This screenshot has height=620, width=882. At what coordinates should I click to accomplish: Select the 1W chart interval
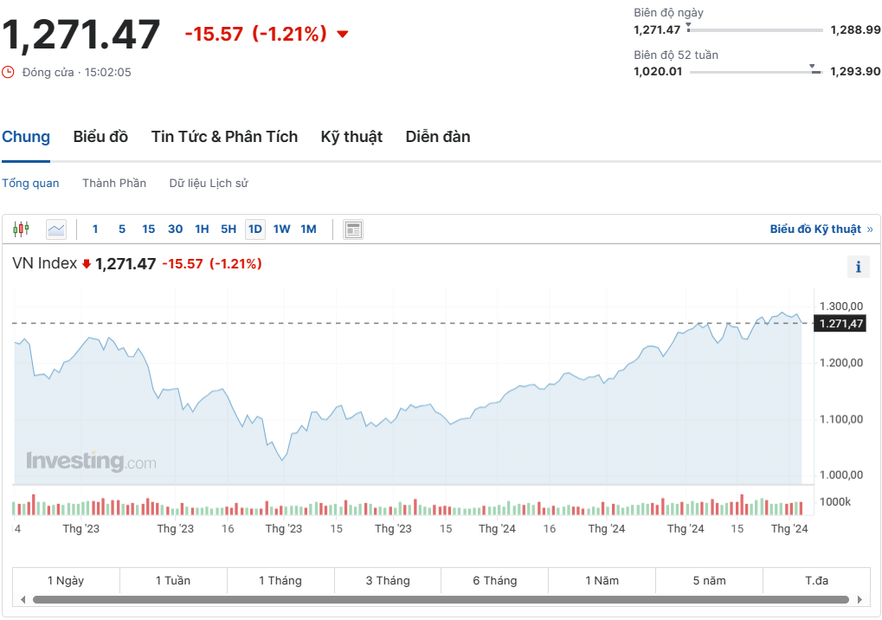click(x=281, y=229)
